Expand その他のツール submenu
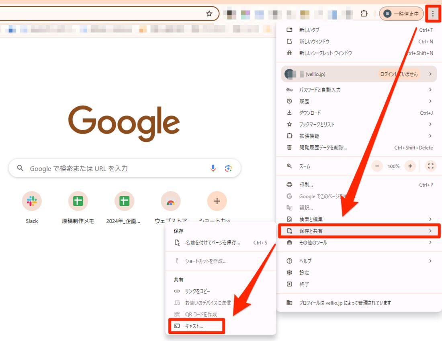 point(359,243)
